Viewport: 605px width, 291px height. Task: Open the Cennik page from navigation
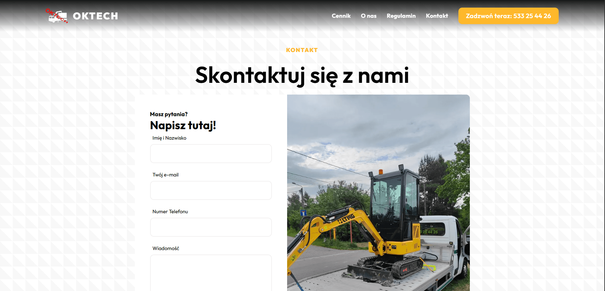coord(341,16)
